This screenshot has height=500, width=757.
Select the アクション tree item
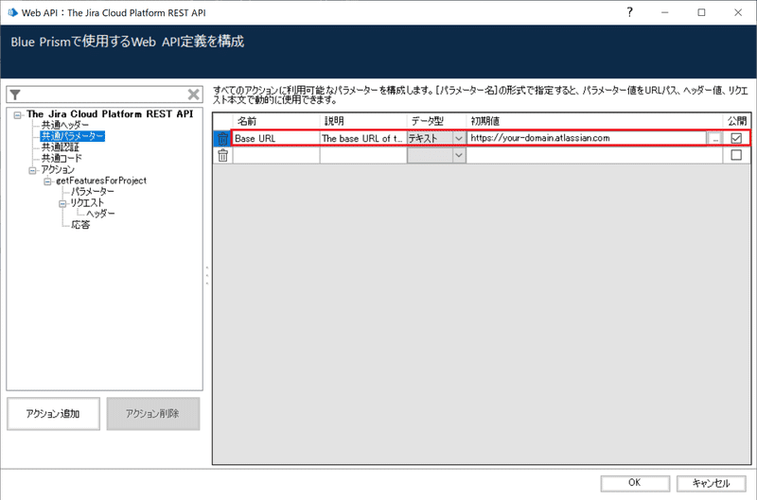58,170
